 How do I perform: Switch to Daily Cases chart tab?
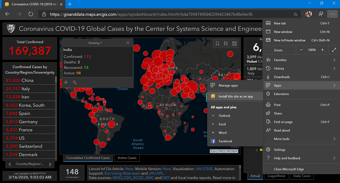[302, 176]
